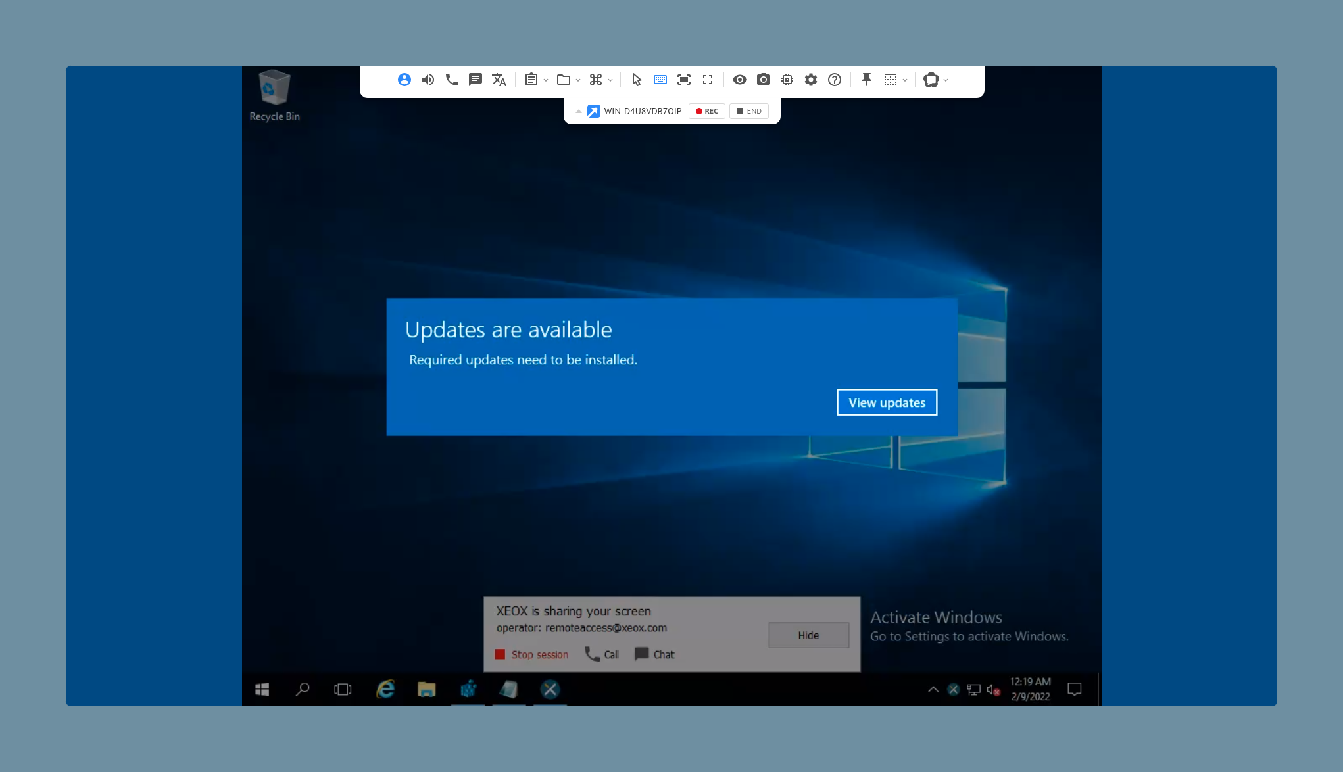
Task: Expand the clipboard dropdown arrow
Action: coord(546,80)
